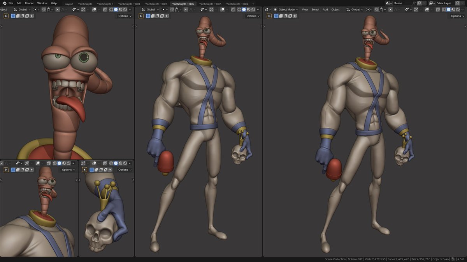Click the Scene name field
This screenshot has height=262, width=467.
coord(402,3)
